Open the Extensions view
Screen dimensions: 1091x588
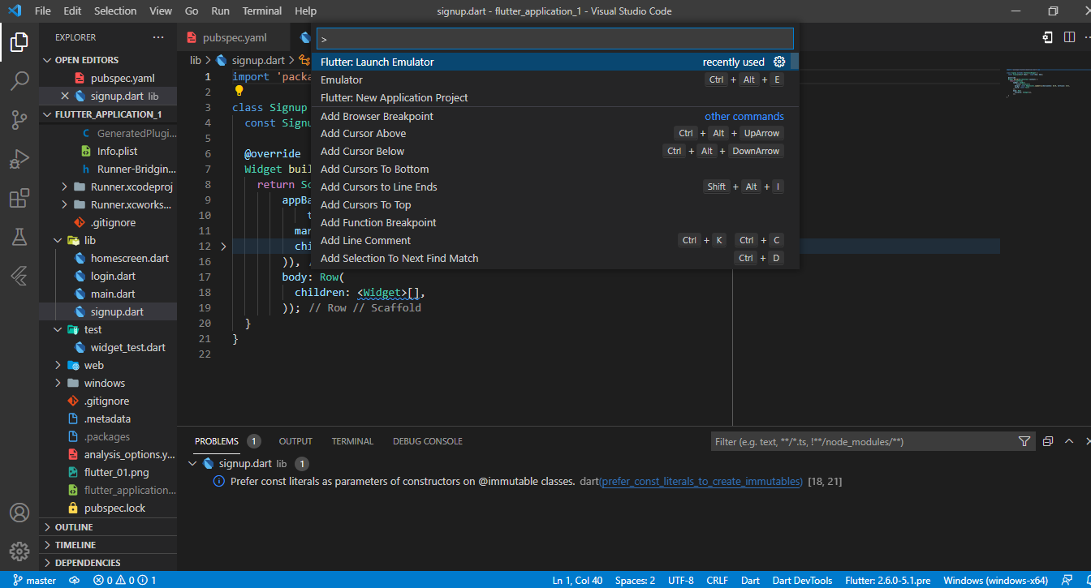point(19,198)
